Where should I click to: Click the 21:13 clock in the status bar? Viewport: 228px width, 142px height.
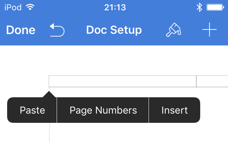tap(115, 7)
